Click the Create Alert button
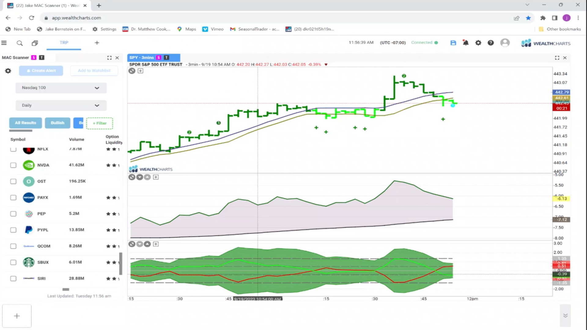Image resolution: width=587 pixels, height=330 pixels. 41,71
